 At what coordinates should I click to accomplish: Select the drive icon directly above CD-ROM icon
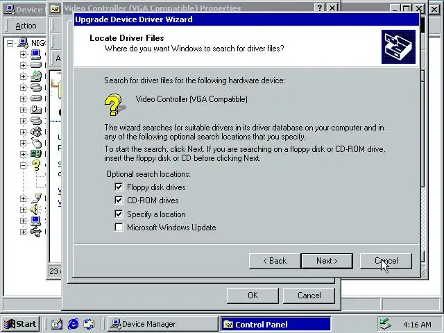36,65
